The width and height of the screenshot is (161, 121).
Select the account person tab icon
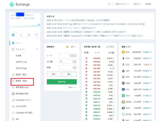(21, 35)
